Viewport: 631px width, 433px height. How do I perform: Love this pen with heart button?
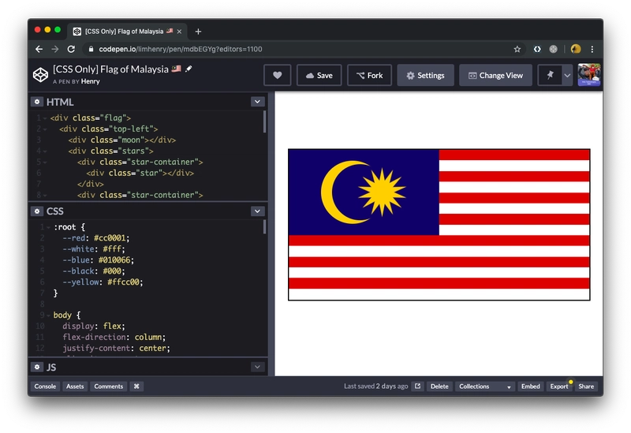tap(278, 75)
